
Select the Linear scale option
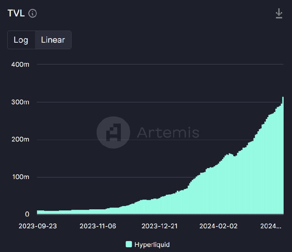coord(53,40)
